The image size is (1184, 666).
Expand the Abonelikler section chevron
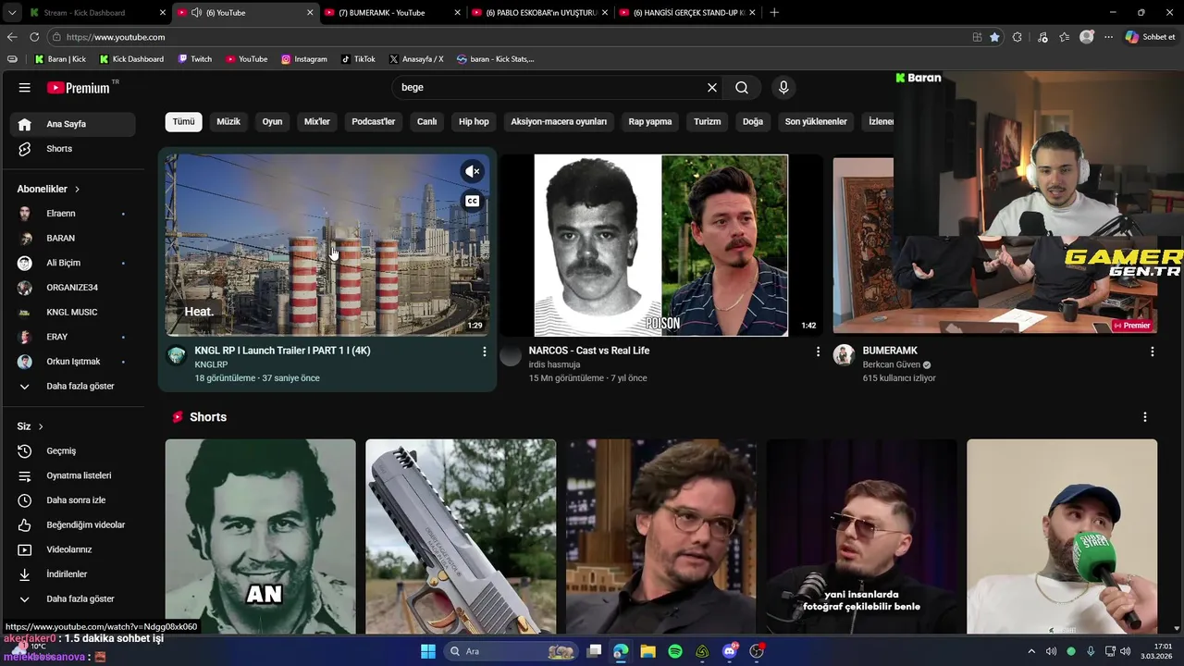tap(77, 189)
